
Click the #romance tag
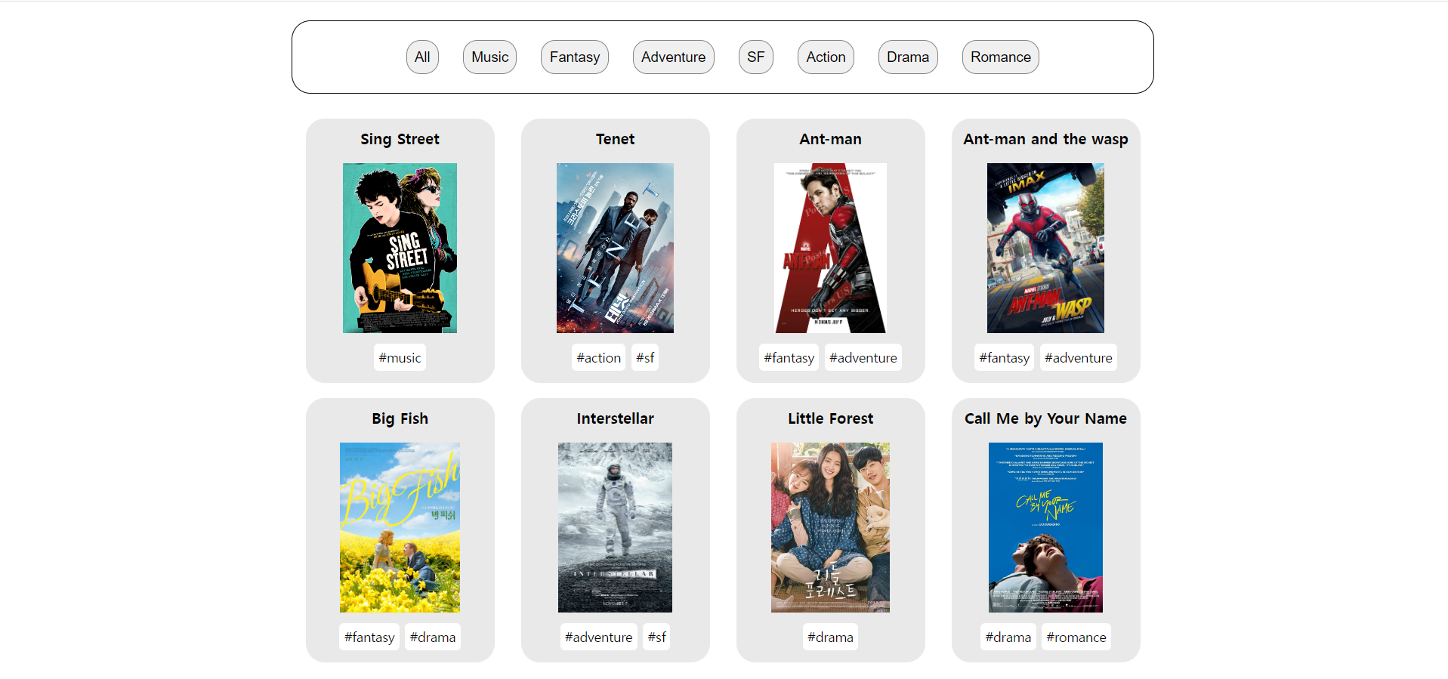pos(1076,637)
